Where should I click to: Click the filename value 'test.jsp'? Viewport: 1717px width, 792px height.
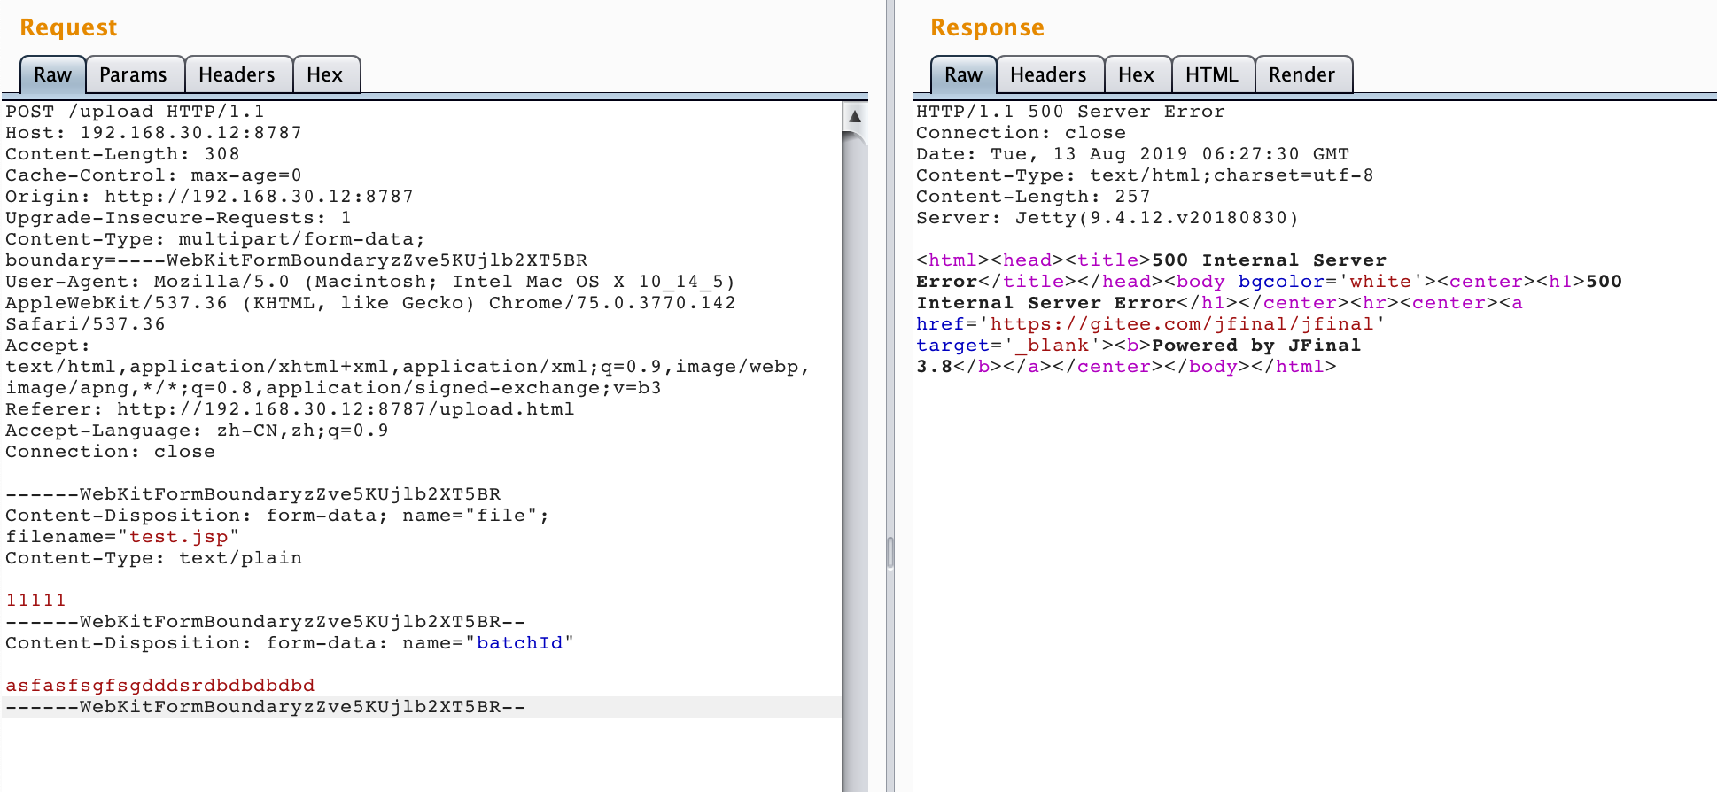[179, 537]
